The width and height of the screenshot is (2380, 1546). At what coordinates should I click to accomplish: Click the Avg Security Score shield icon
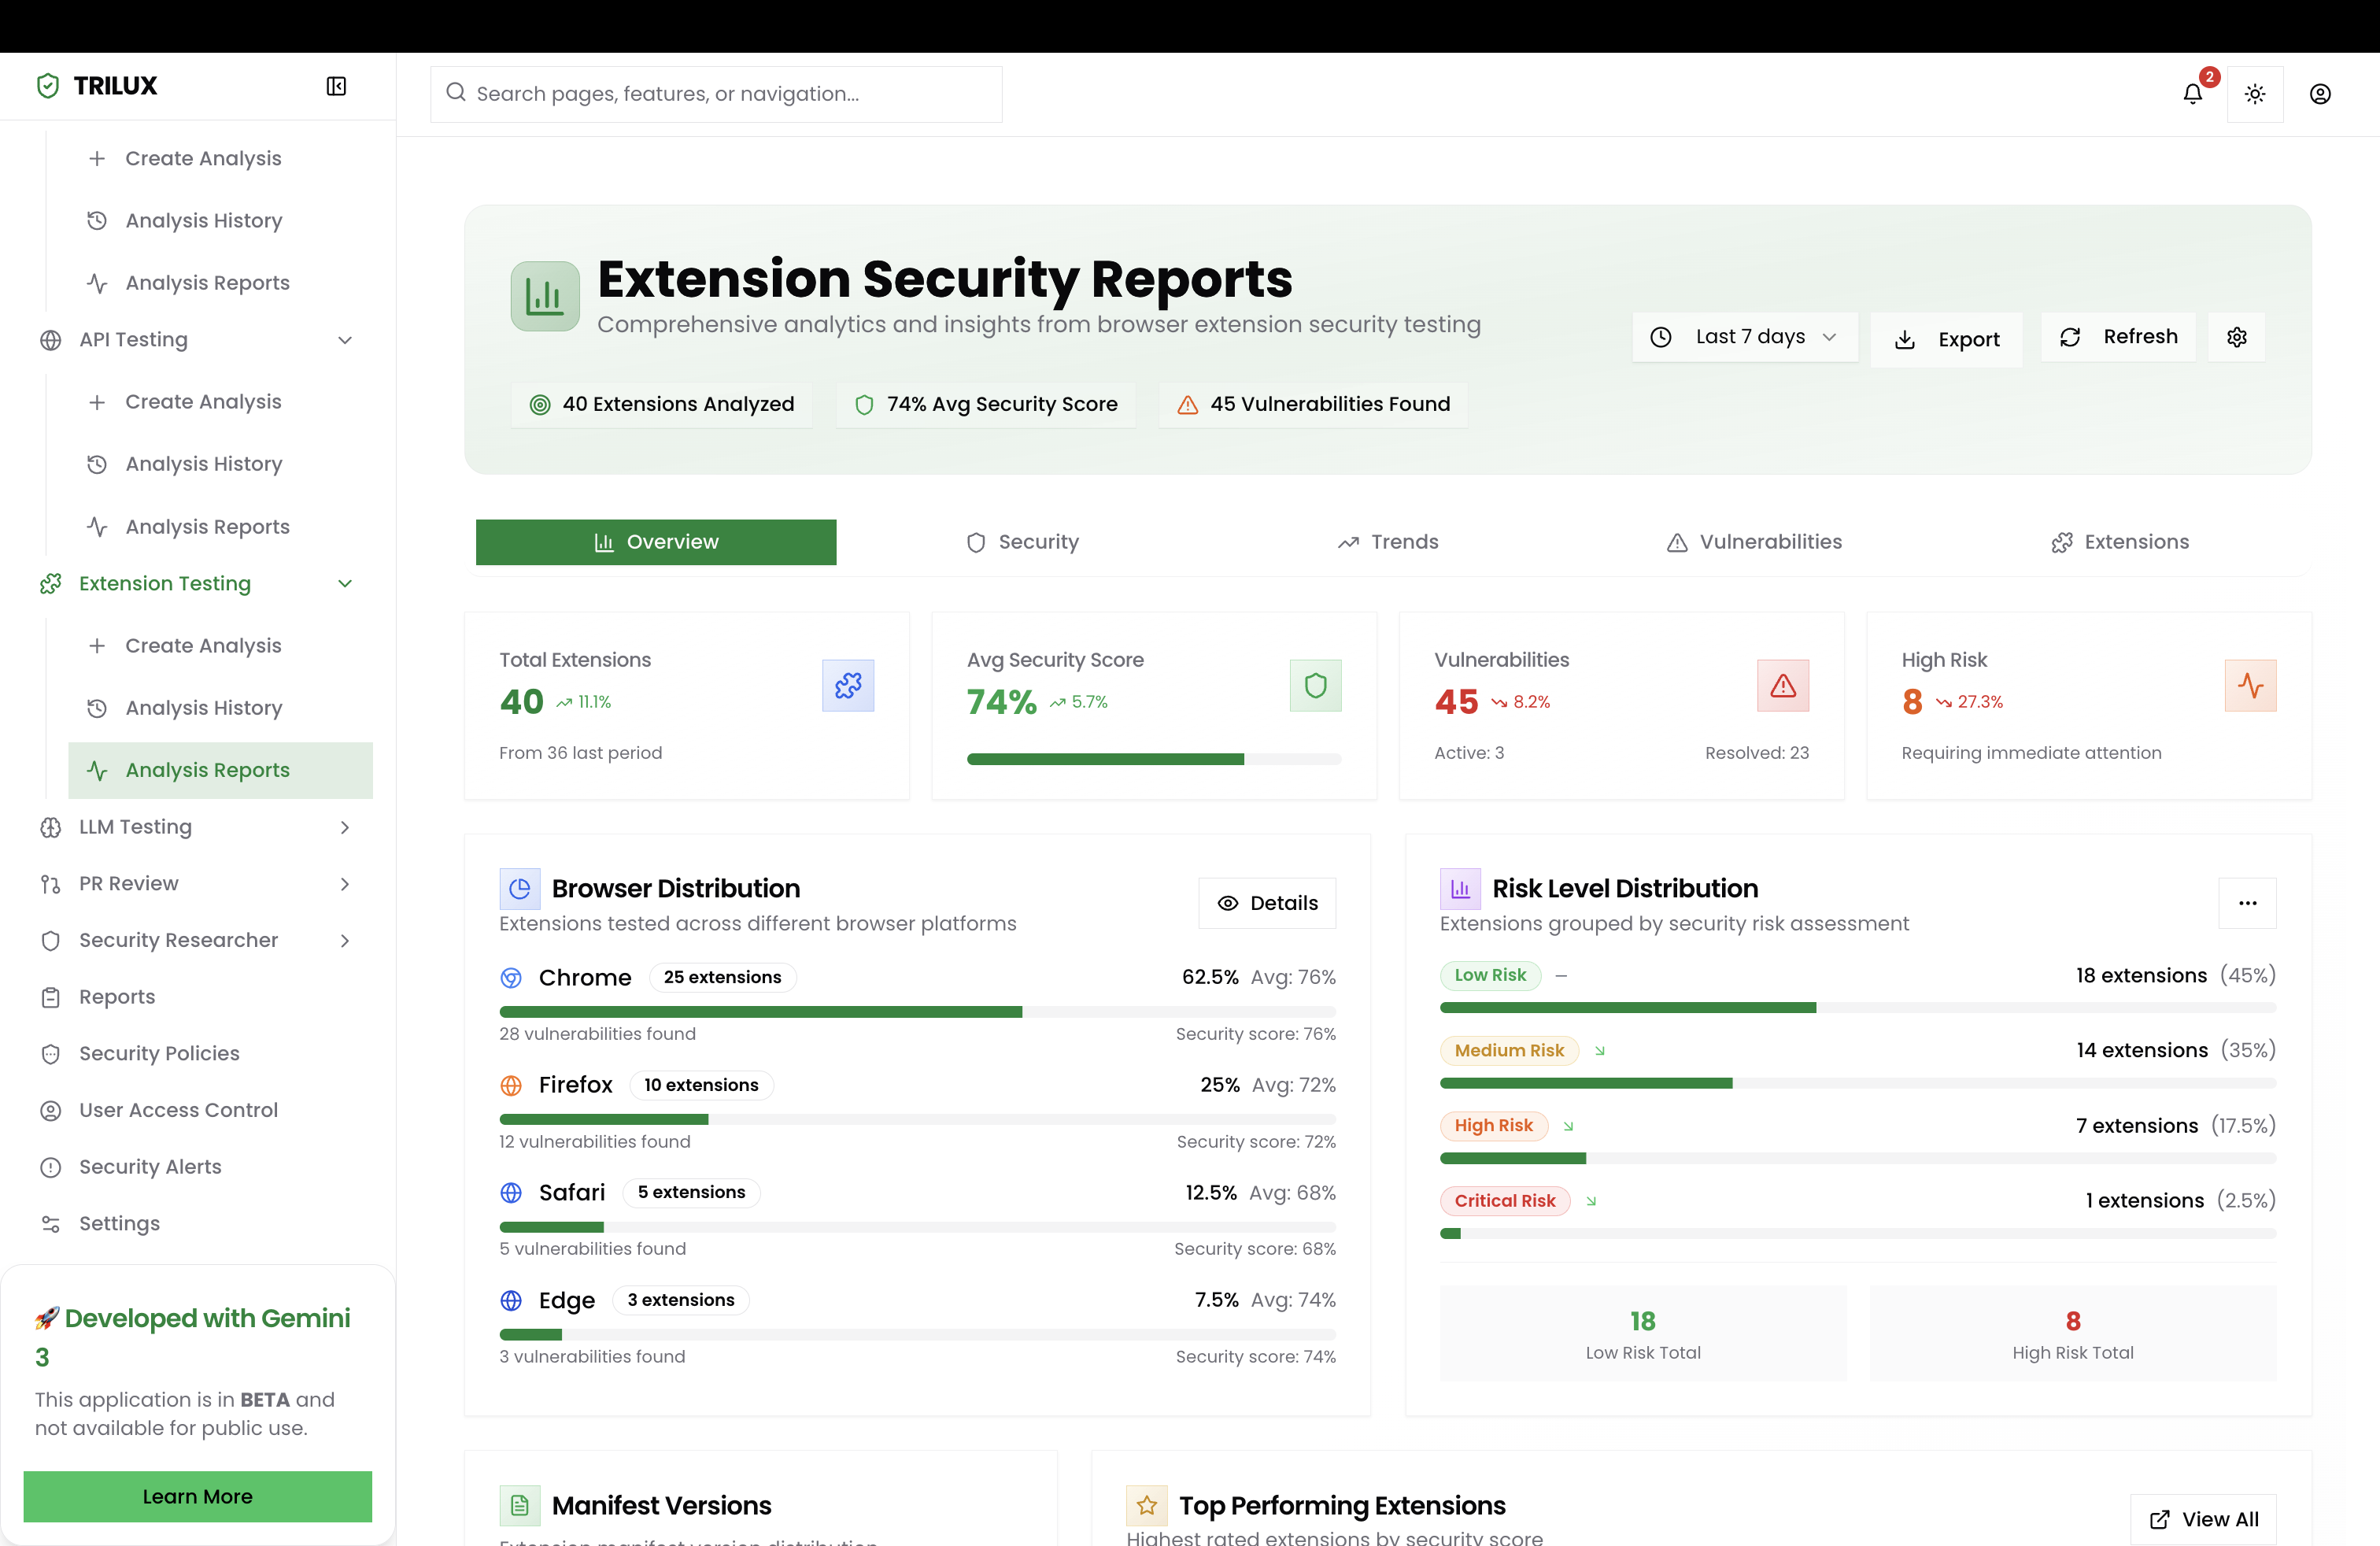tap(1315, 685)
